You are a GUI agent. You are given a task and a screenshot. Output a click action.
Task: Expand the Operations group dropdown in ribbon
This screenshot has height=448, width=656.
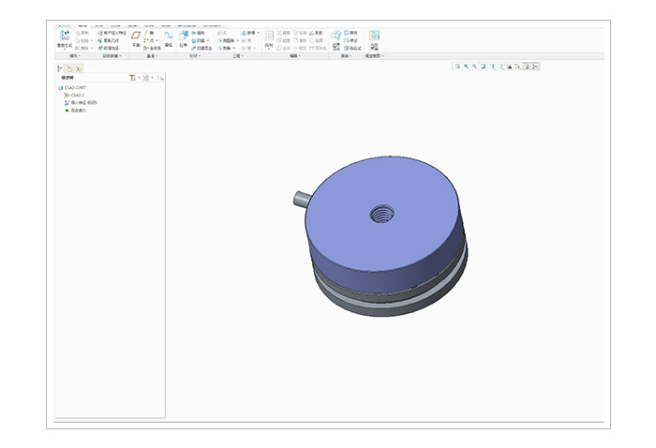75,56
